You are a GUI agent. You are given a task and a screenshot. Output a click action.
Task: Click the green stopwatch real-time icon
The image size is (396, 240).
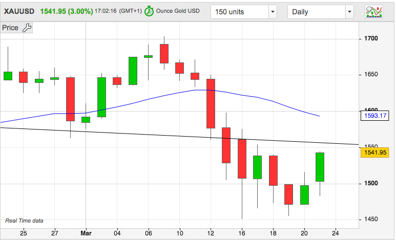[149, 11]
